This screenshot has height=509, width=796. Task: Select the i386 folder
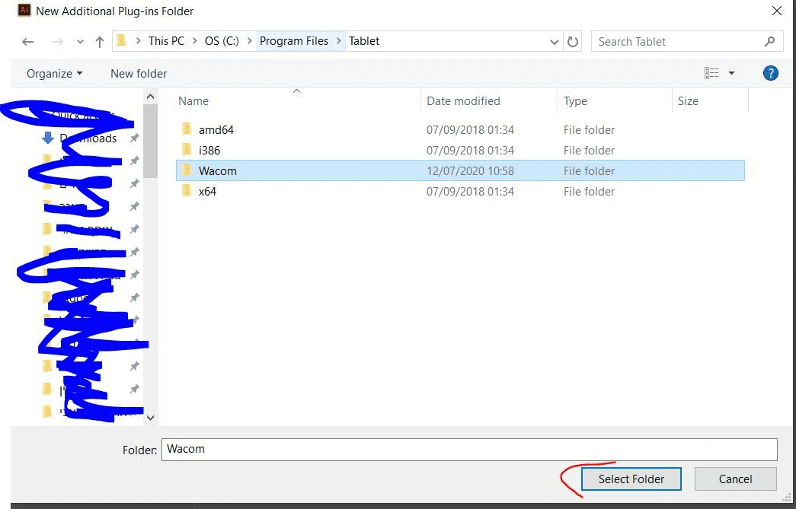coord(209,151)
